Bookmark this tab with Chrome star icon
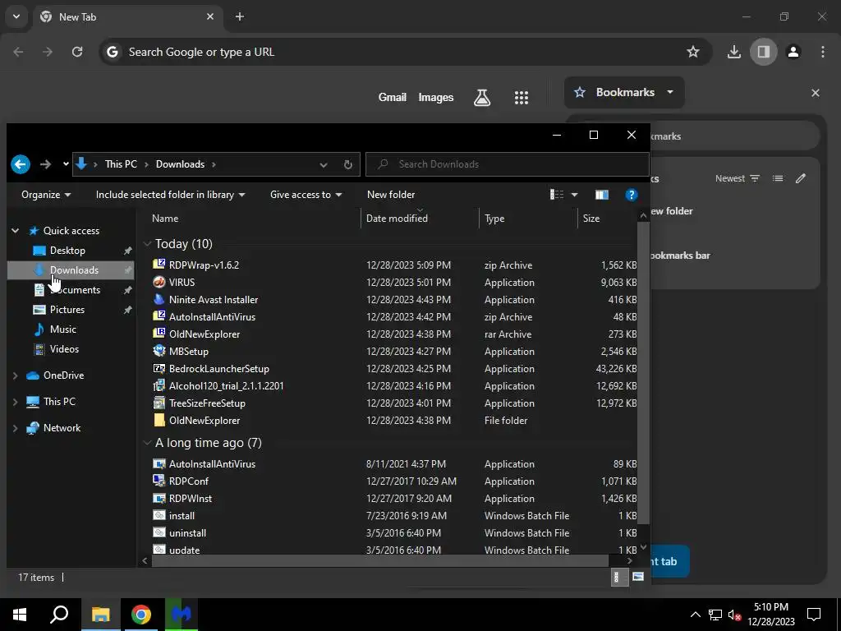841x631 pixels. pyautogui.click(x=693, y=52)
